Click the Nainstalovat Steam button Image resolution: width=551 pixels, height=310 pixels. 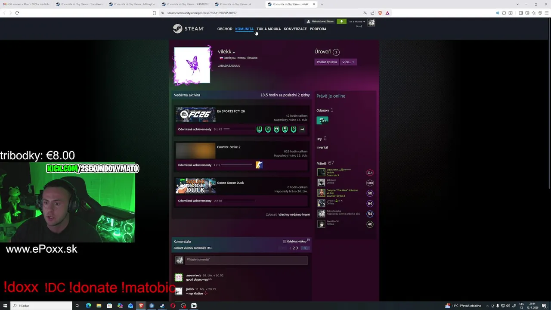(320, 21)
